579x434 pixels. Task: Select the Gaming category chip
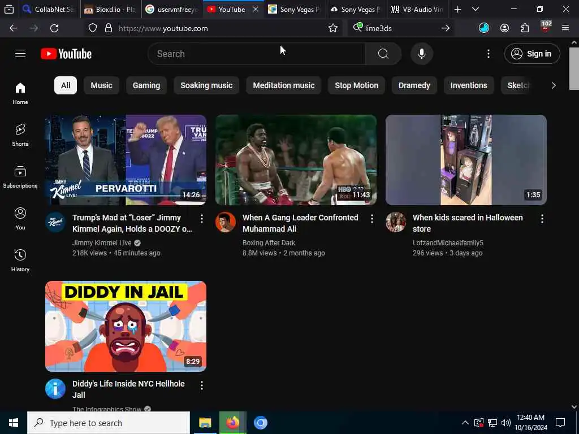(x=146, y=86)
